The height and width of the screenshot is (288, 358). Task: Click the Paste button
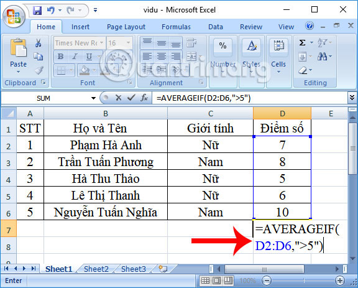(18, 55)
